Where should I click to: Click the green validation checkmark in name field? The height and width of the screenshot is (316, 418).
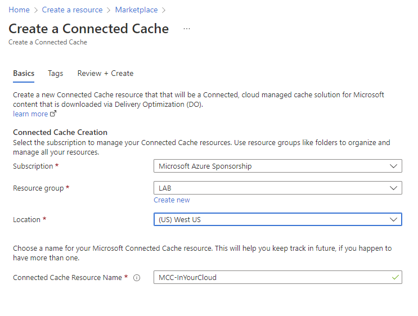pos(395,277)
